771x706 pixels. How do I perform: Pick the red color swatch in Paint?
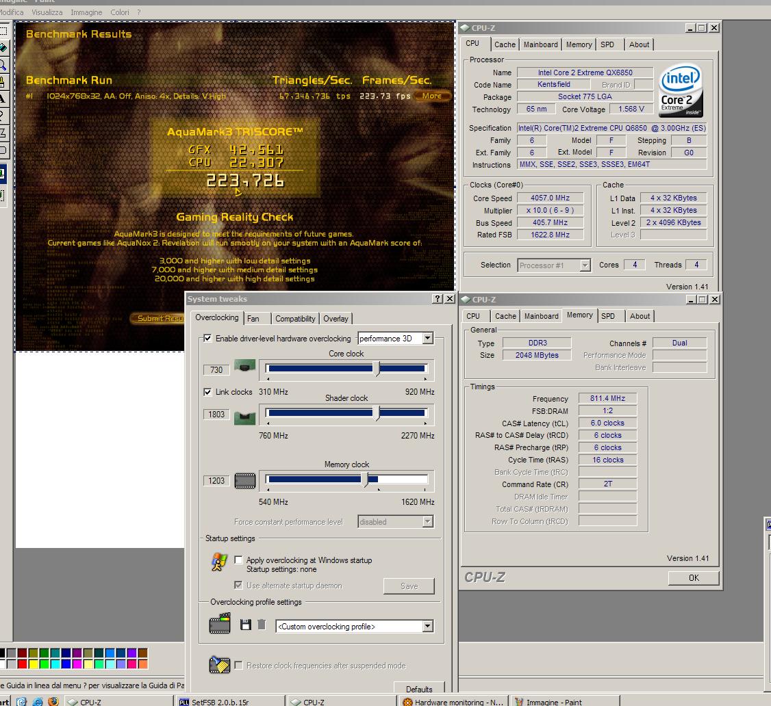pyautogui.click(x=22, y=664)
